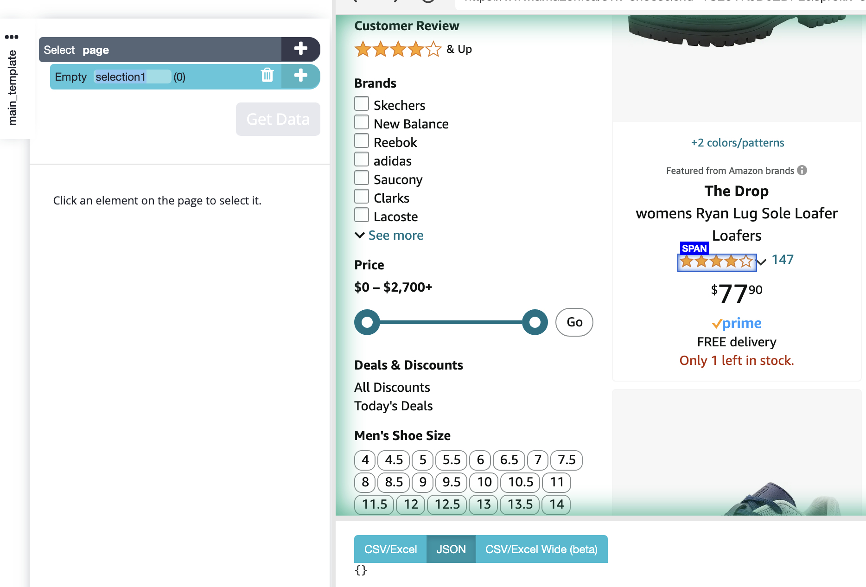The height and width of the screenshot is (587, 866).
Task: Select men's shoe size 13
Action: tap(484, 504)
